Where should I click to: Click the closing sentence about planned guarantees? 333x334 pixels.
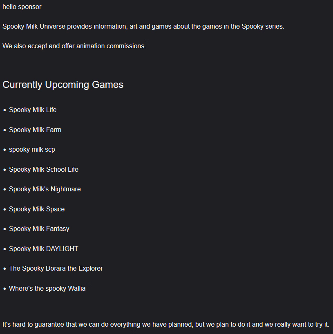[x=165, y=324]
